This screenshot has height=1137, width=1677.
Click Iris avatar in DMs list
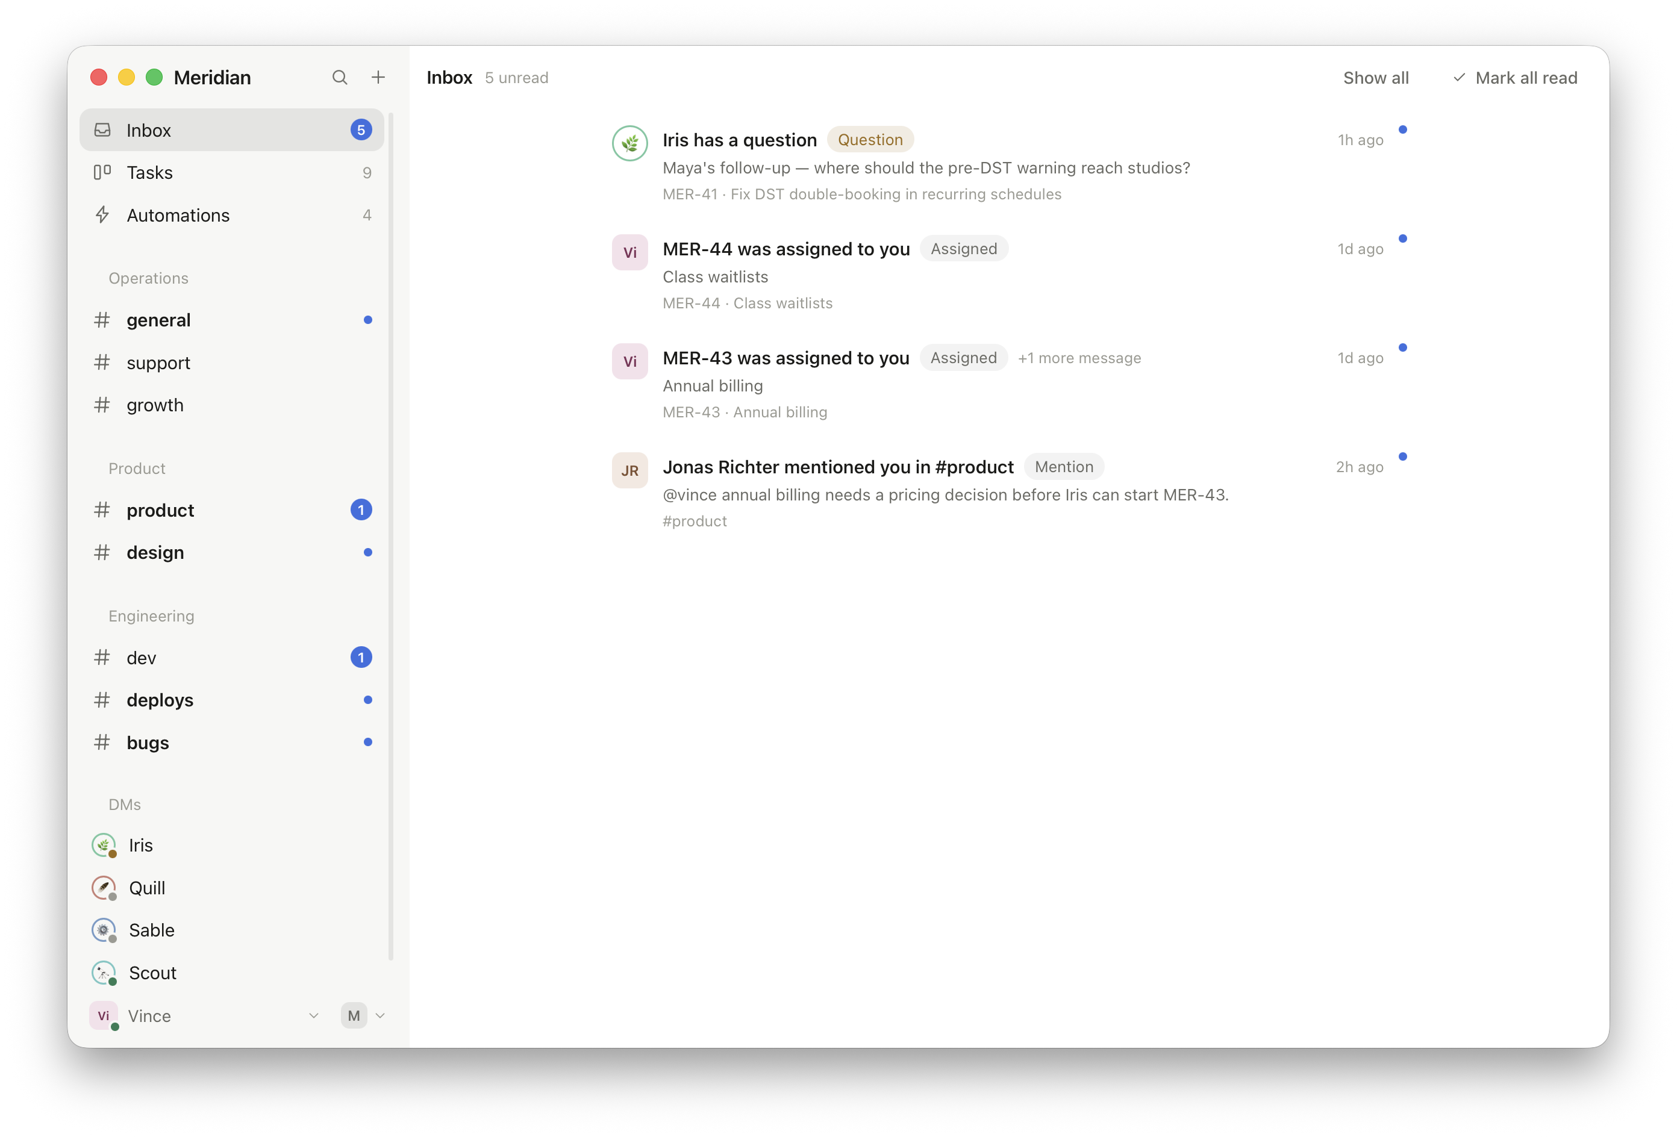[x=104, y=845]
